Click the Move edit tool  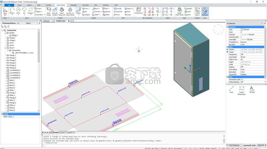click(x=117, y=15)
